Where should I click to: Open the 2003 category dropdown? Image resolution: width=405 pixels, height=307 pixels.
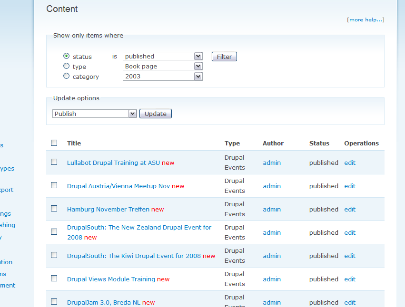click(x=162, y=76)
